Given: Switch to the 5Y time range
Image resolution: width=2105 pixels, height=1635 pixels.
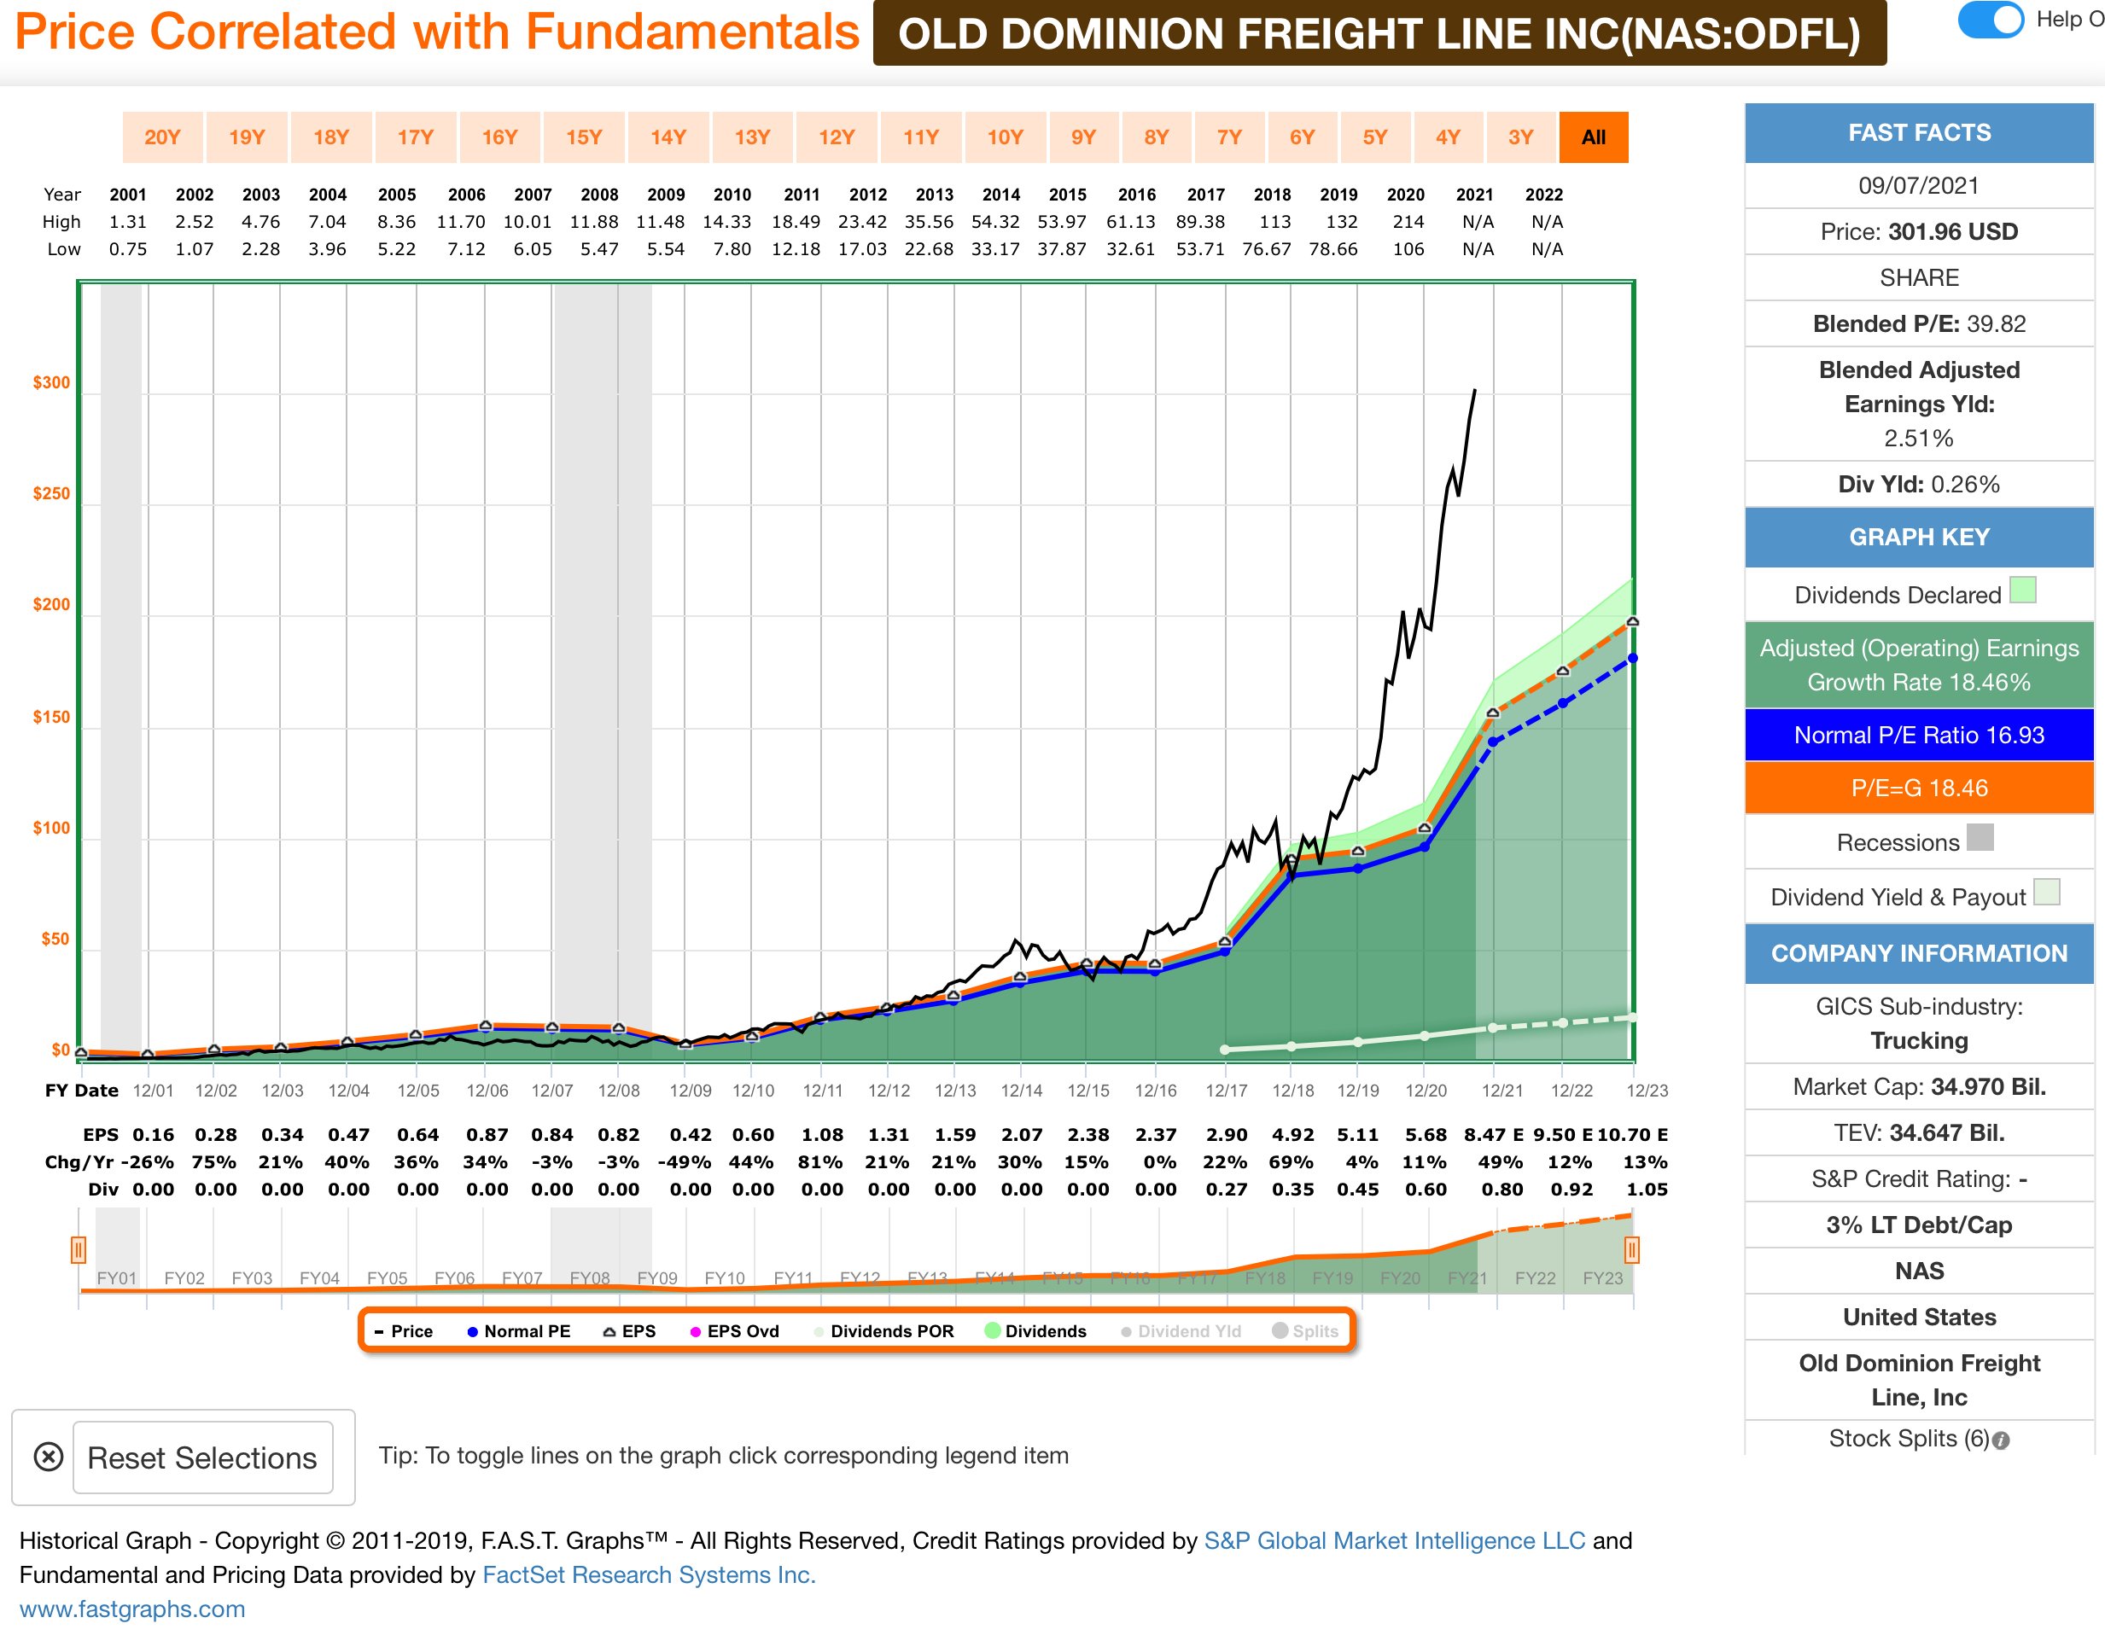Looking at the screenshot, I should (1374, 137).
